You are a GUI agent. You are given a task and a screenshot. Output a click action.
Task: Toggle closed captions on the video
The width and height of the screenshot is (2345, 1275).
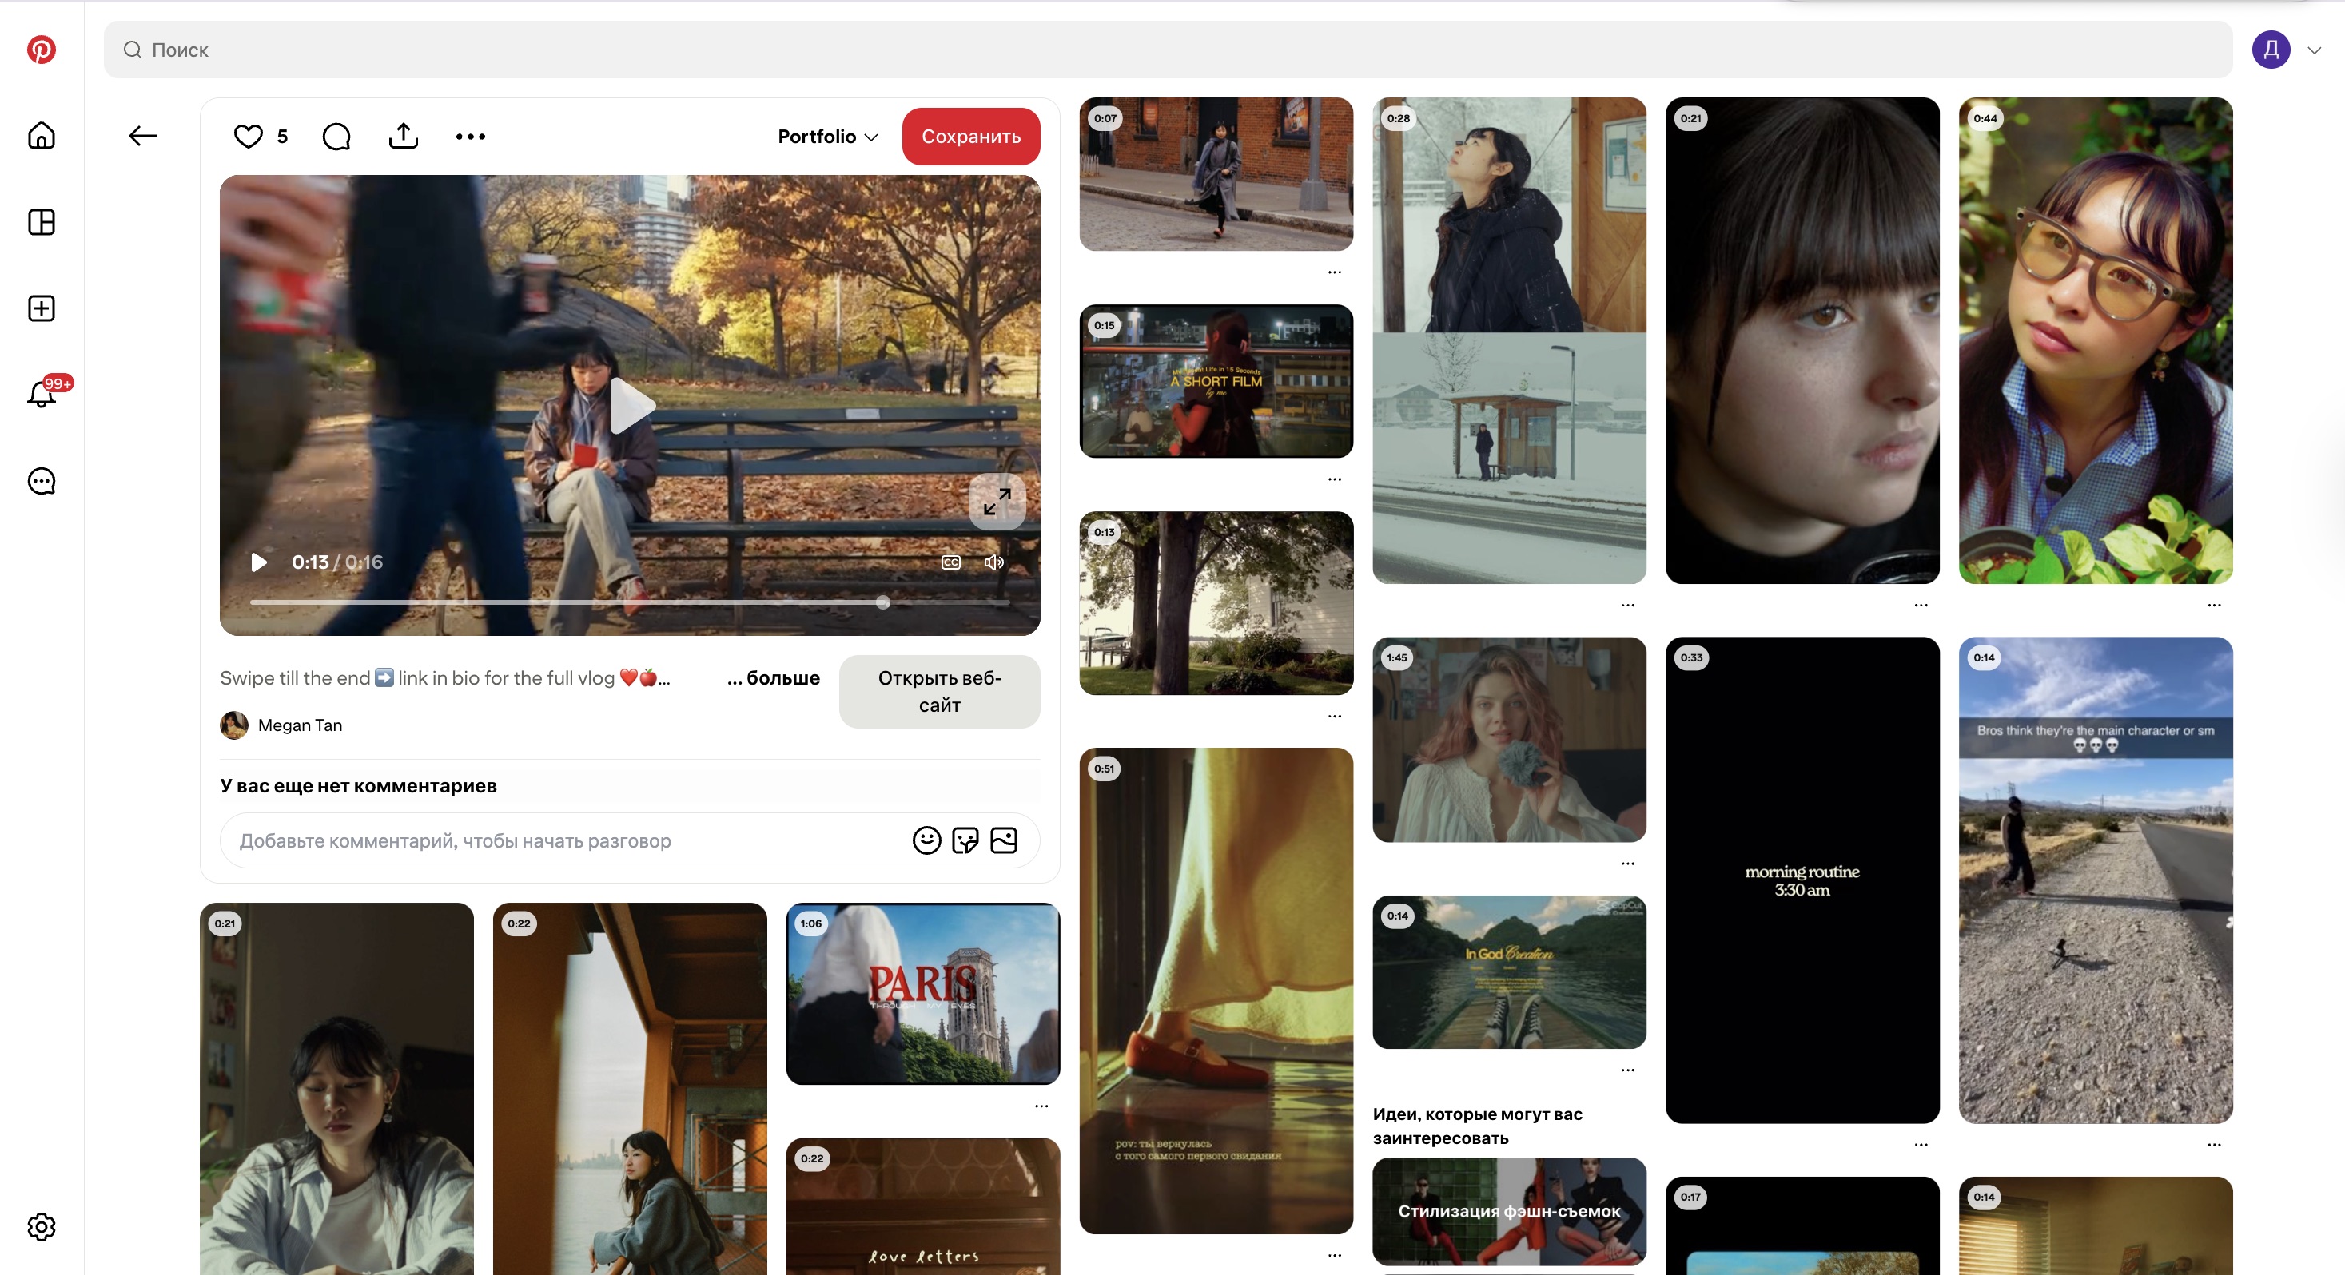(950, 562)
